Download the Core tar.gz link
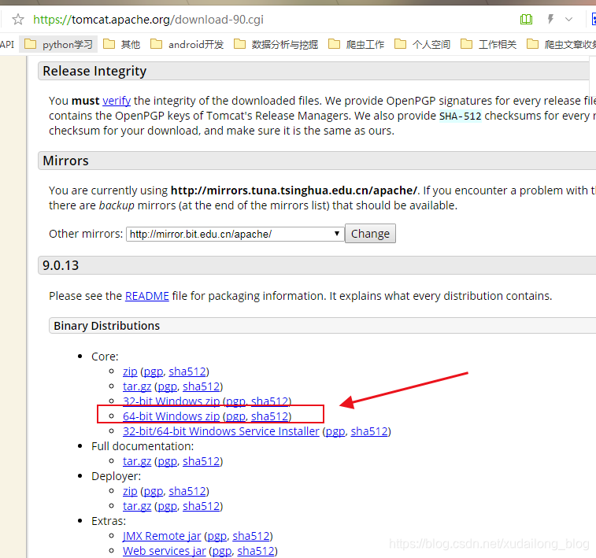Screen dimensions: 596x558 [x=137, y=386]
